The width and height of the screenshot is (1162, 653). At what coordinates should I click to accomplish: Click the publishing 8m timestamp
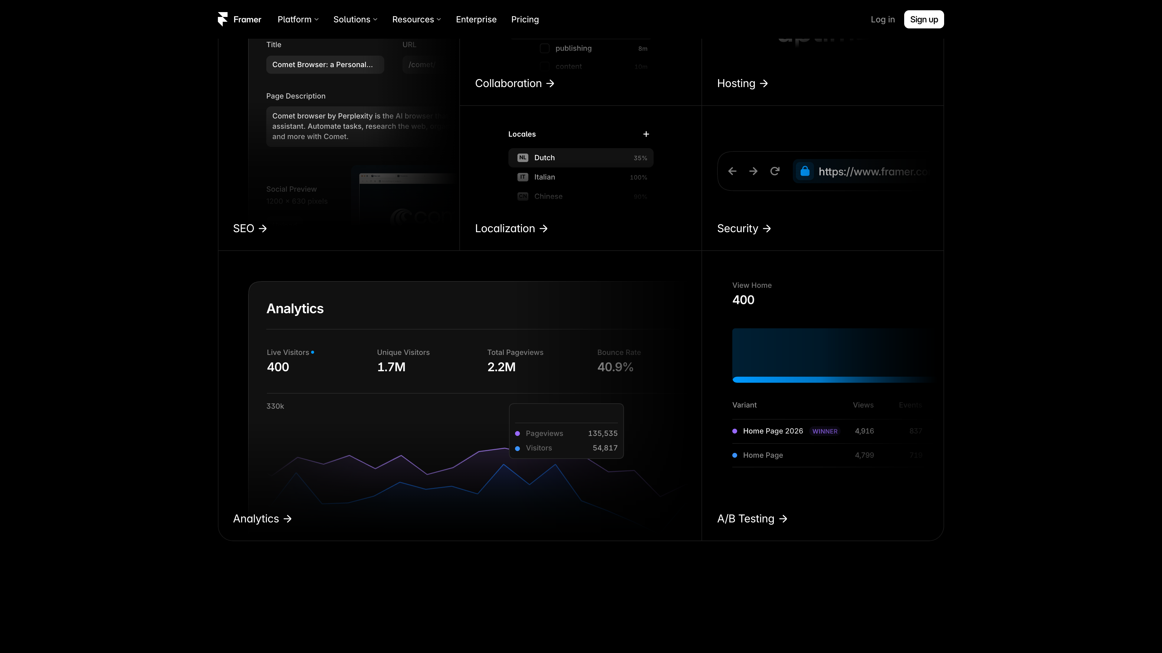tap(643, 49)
